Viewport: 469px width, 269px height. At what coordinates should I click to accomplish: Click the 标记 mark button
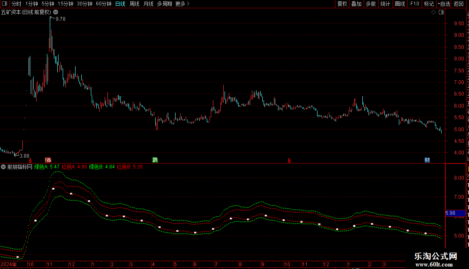(429, 4)
